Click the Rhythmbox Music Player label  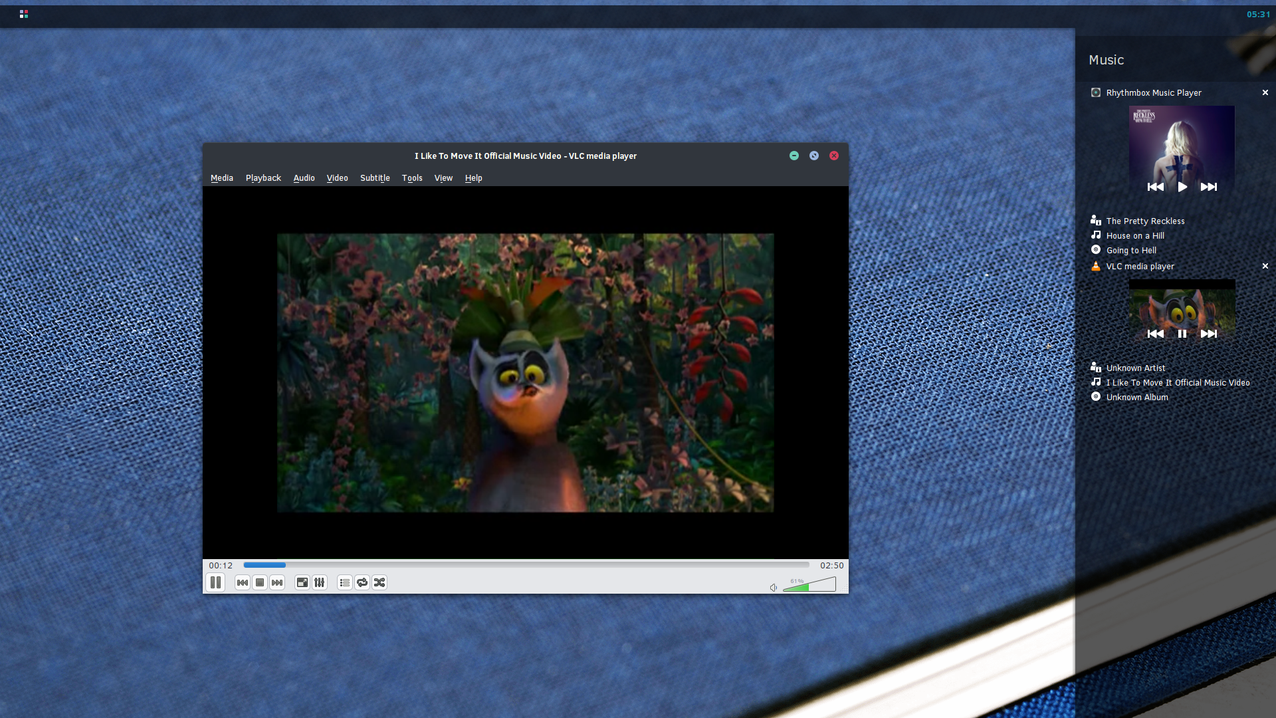(1154, 93)
